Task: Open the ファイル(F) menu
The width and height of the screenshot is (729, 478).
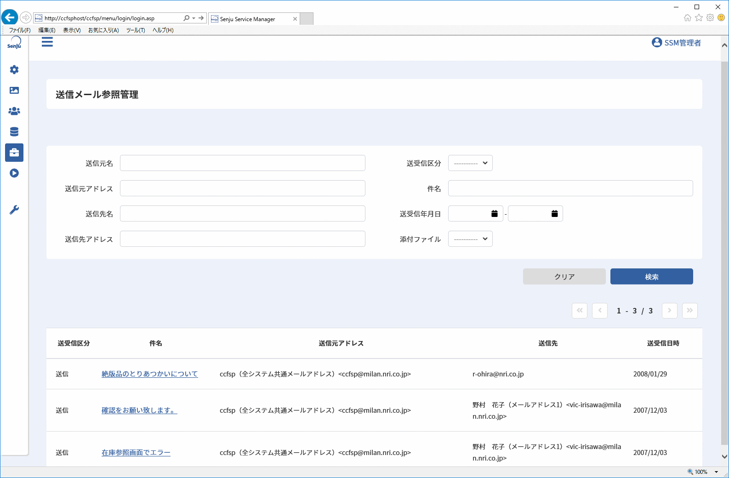Action: (x=20, y=30)
